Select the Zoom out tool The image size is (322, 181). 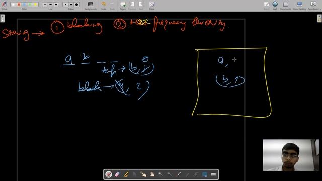click(x=170, y=174)
